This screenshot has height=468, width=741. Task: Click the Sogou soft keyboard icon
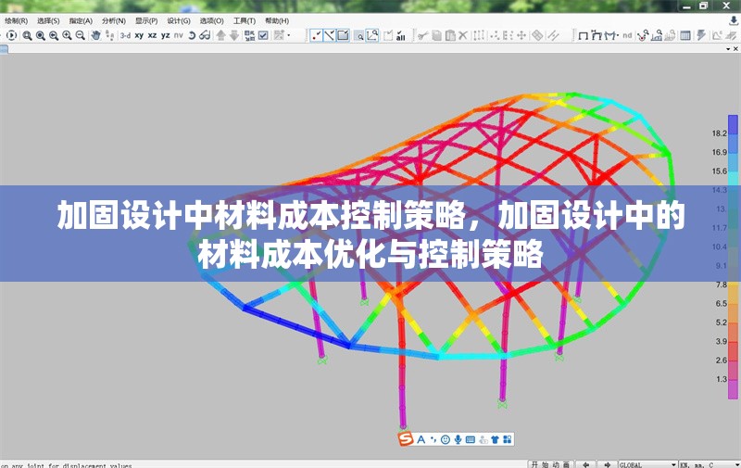[x=471, y=439]
